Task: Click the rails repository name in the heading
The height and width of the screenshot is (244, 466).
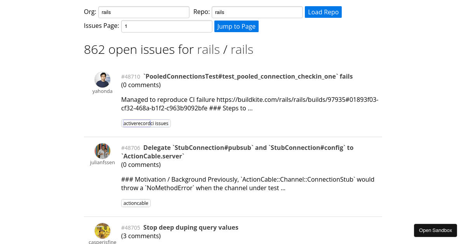Action: point(242,49)
